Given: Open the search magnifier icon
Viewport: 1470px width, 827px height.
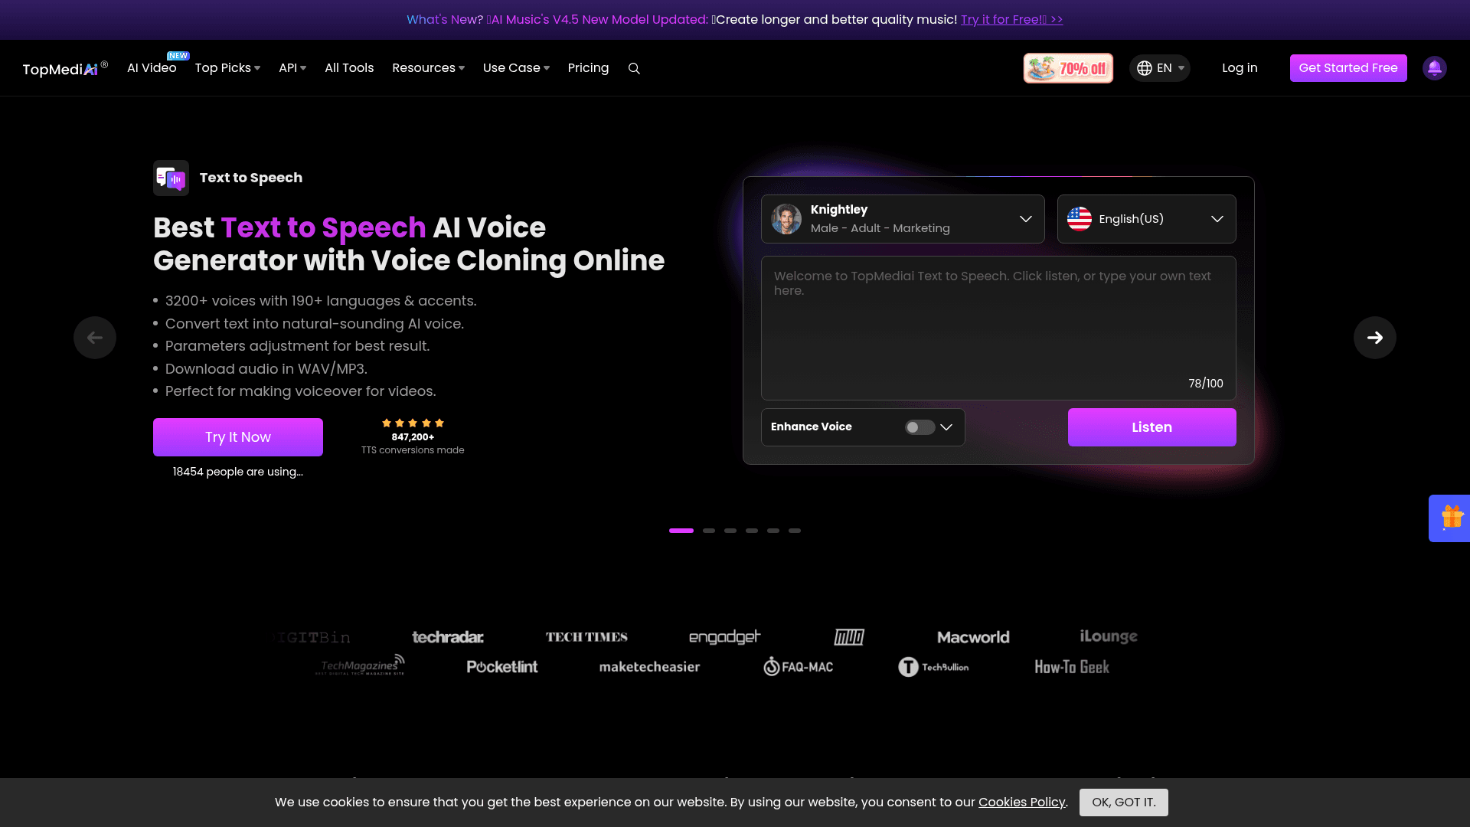Looking at the screenshot, I should coord(634,68).
